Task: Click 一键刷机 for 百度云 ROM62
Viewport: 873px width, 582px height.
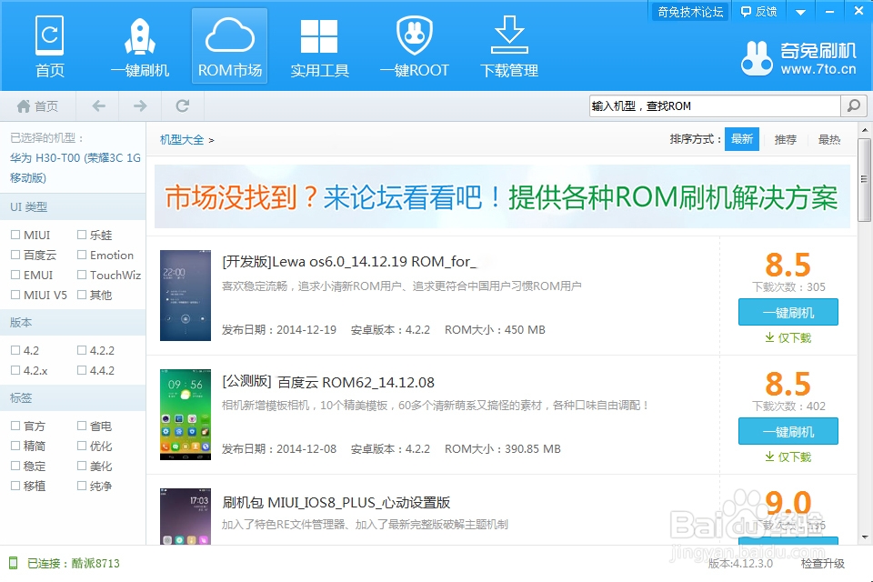Action: [788, 432]
